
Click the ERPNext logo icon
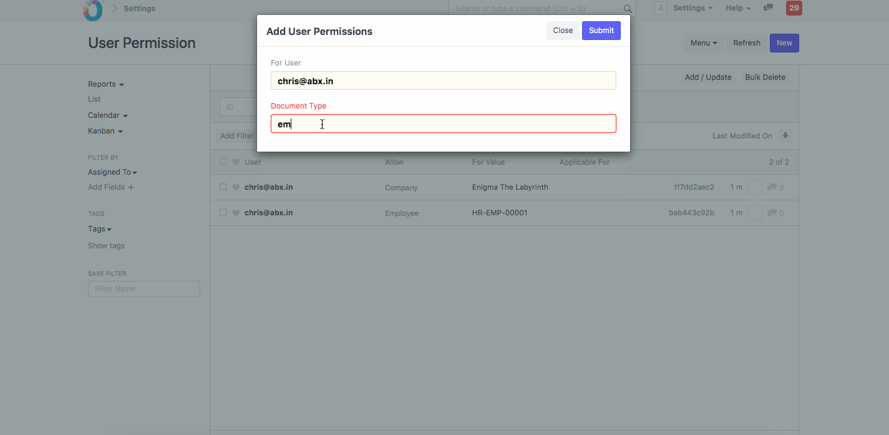coord(93,9)
